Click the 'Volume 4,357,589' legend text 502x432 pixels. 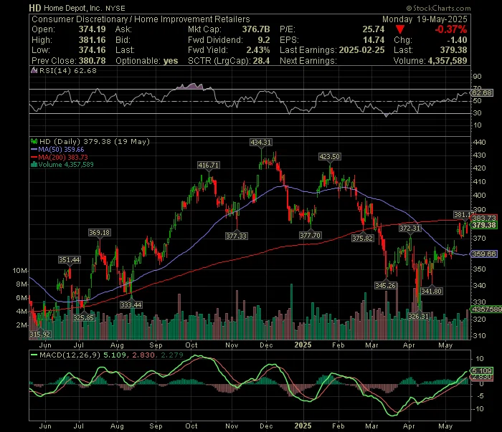tap(66, 164)
